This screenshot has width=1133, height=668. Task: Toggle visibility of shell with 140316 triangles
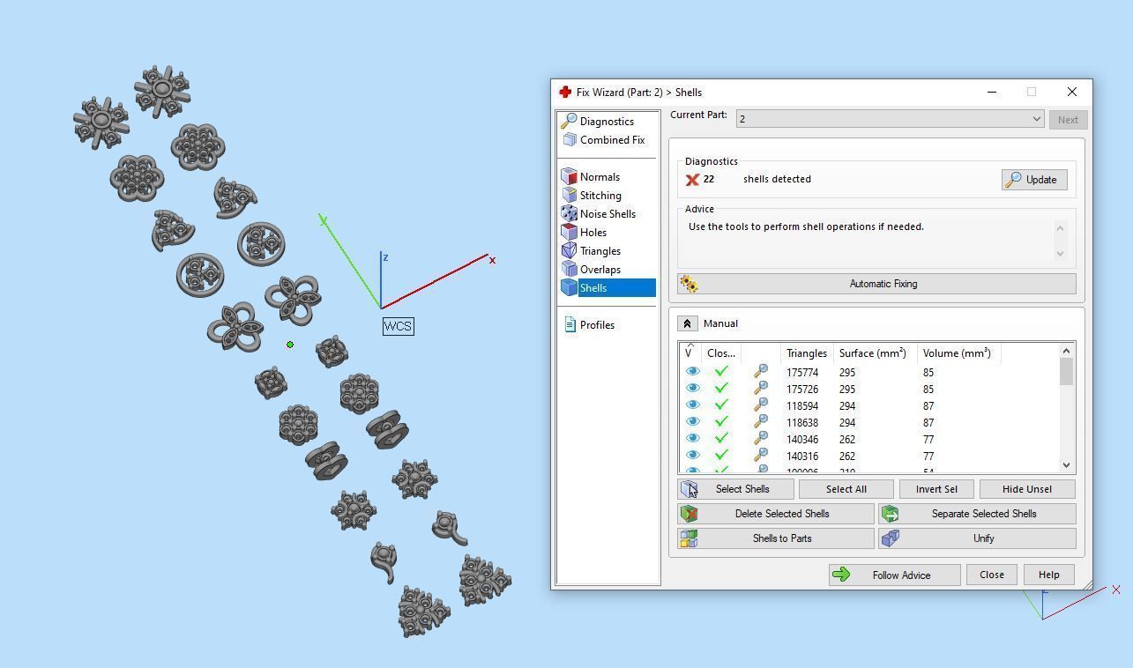pyautogui.click(x=692, y=456)
